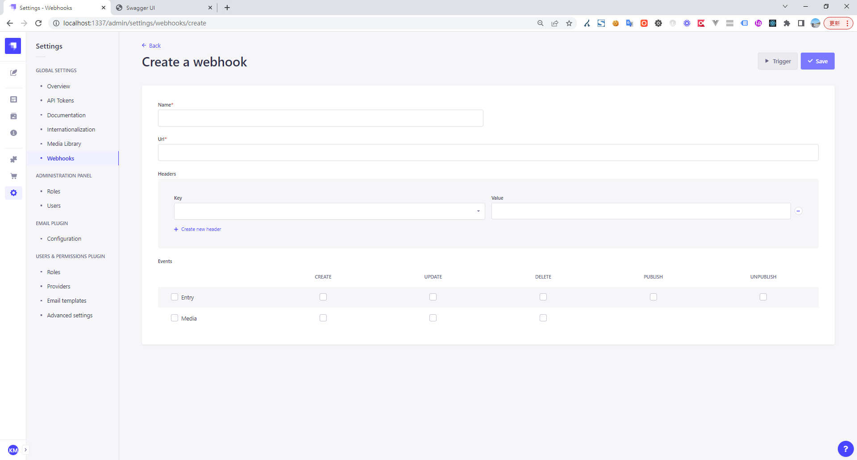Open Marketplace shopping cart icon

click(13, 176)
